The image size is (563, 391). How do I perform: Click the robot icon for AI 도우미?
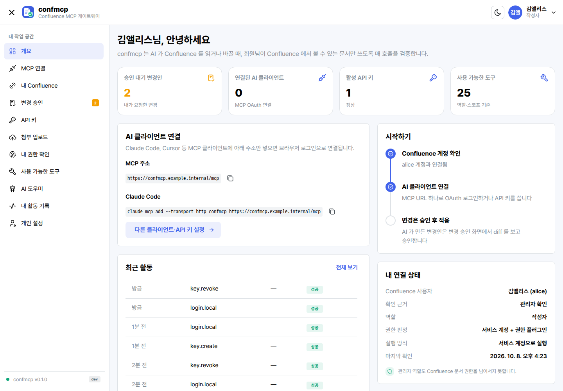tap(13, 189)
